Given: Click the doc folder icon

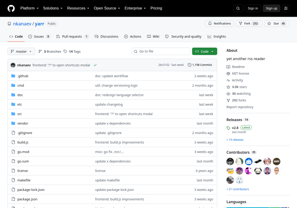Looking at the screenshot, I should 13,95.
